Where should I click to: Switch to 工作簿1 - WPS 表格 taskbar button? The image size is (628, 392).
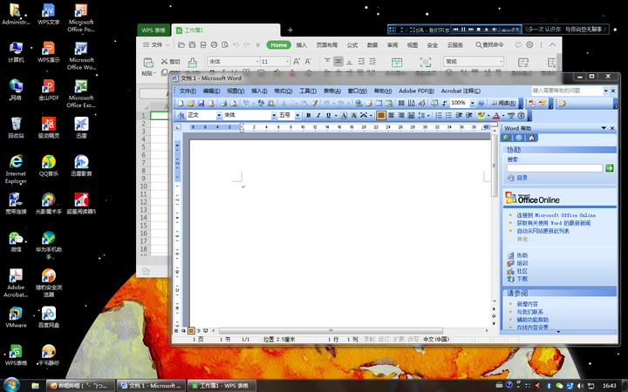point(222,386)
